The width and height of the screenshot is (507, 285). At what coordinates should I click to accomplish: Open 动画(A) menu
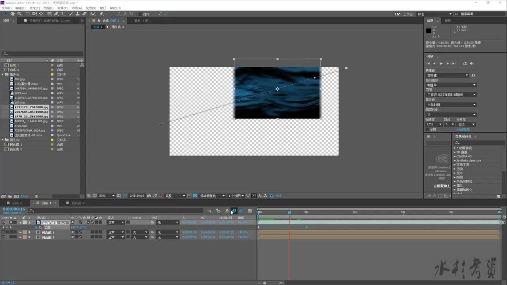tap(76, 8)
